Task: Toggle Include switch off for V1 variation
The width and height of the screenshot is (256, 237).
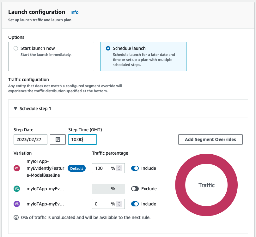Action: tap(135, 168)
